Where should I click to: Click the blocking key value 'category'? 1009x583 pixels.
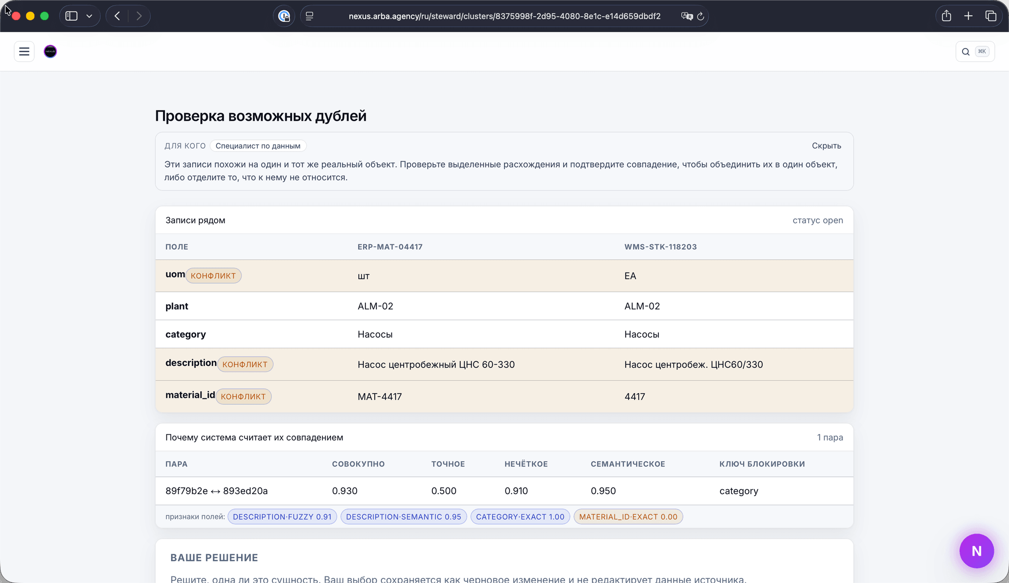coord(739,491)
